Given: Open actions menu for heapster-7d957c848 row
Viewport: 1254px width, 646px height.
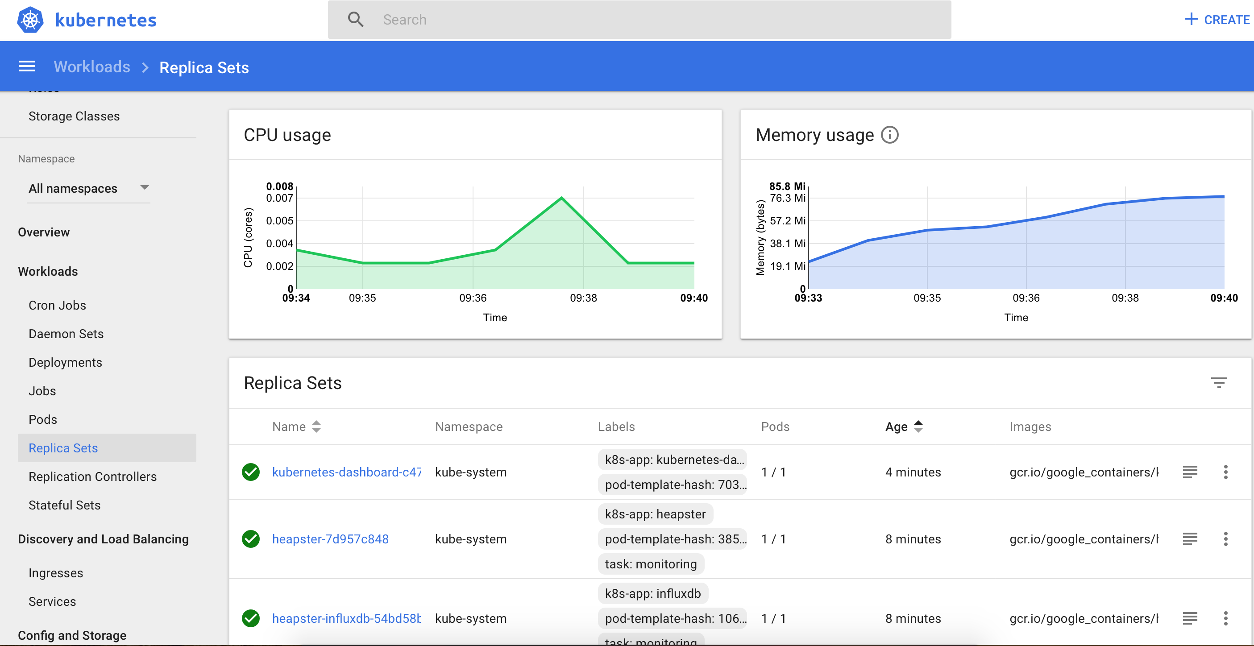Looking at the screenshot, I should point(1225,539).
